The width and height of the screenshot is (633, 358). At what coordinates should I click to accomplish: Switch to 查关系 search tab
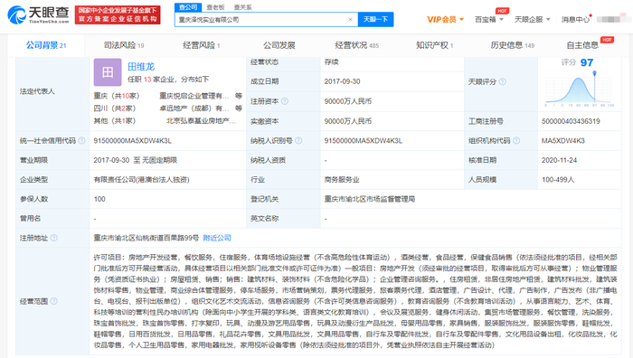point(242,7)
